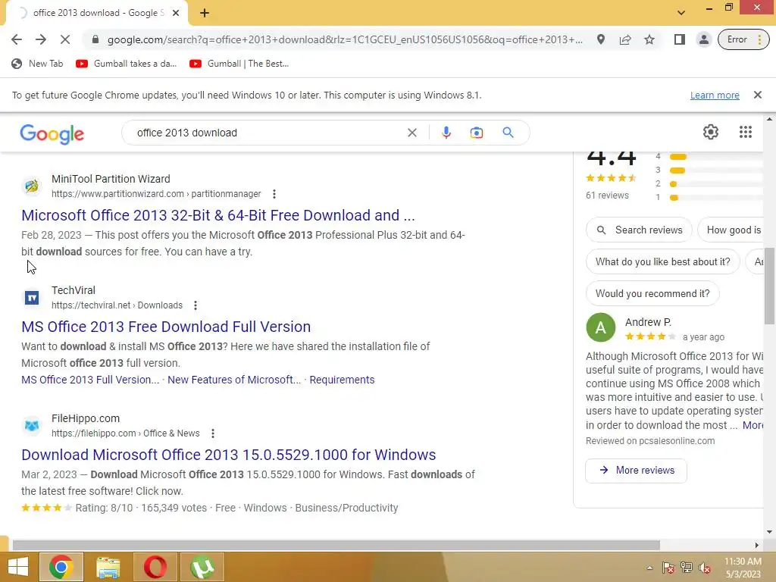Open Download Microsoft Office 2013 15.0.5529.1000 result
776x582 pixels.
pyautogui.click(x=229, y=455)
